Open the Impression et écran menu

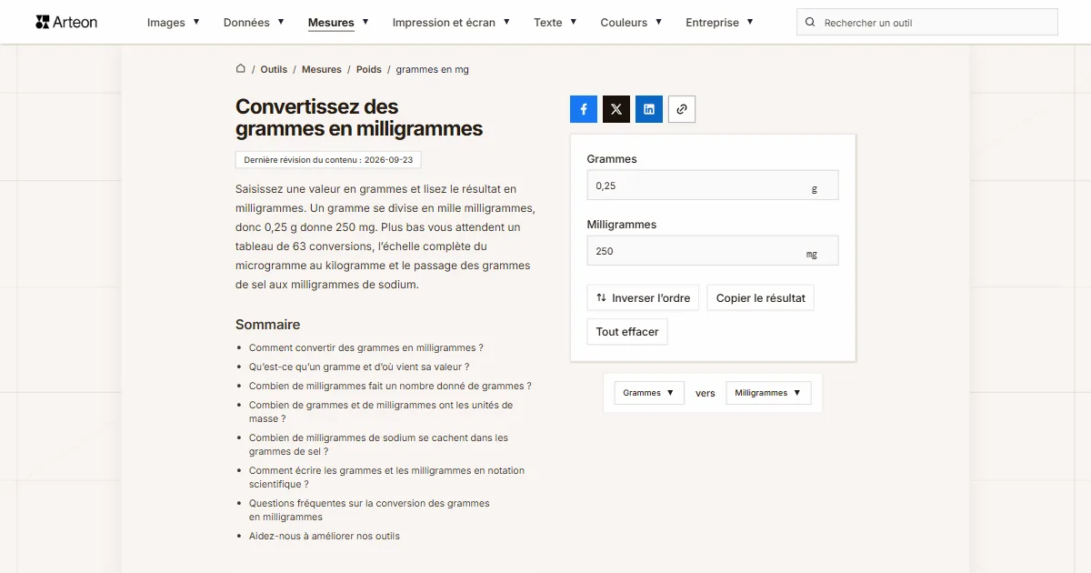coord(451,23)
